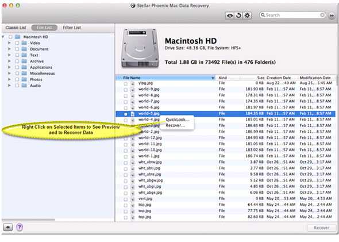Click the file icon of vert.jpg
The image size is (339, 242).
pos(133,199)
